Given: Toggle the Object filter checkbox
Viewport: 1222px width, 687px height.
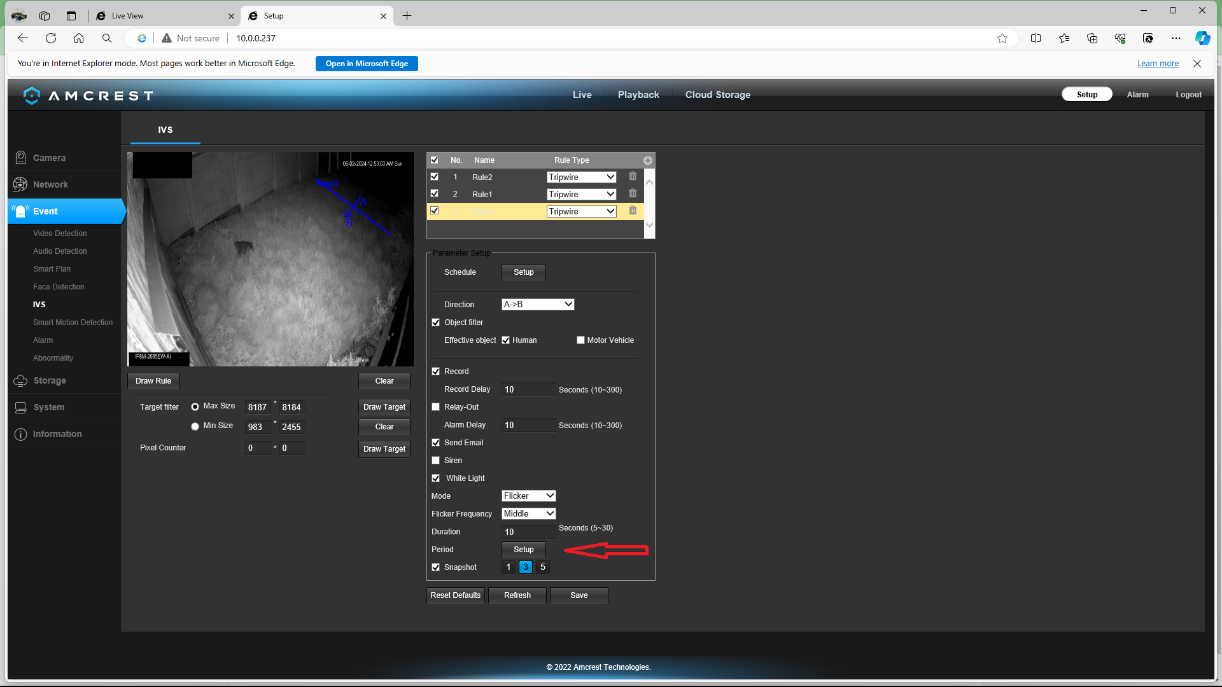Looking at the screenshot, I should (436, 323).
